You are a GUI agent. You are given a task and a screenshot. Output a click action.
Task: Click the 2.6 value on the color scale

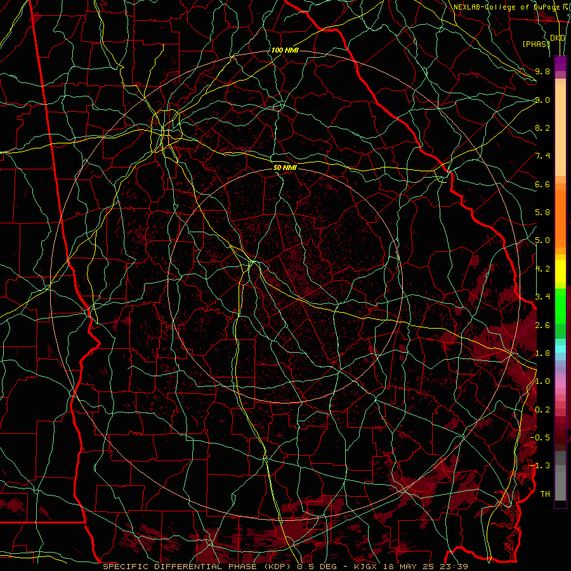tap(542, 325)
